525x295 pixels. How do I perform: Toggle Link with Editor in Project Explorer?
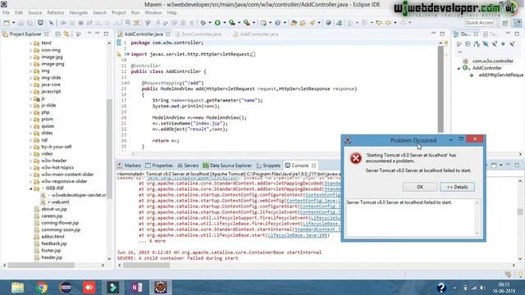[x=66, y=34]
